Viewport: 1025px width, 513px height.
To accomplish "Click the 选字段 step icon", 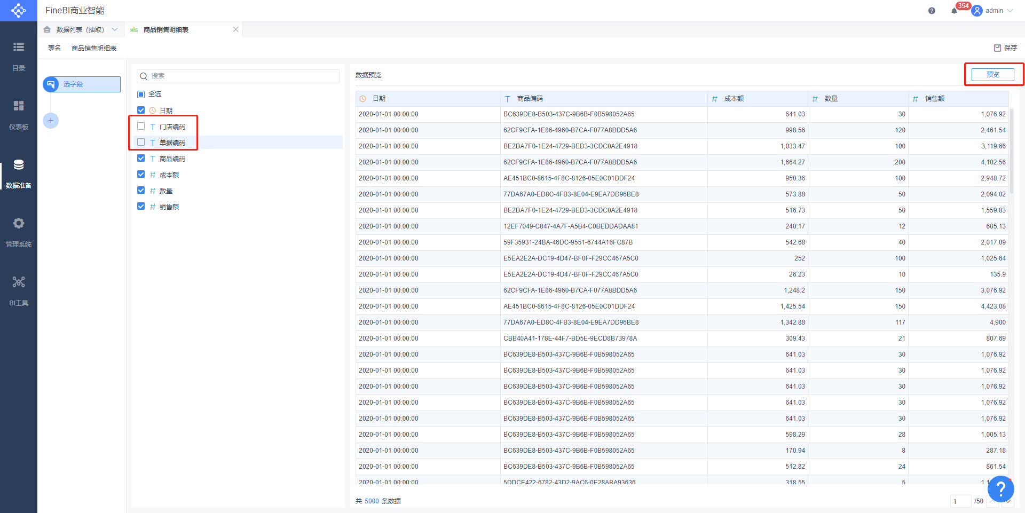I will [51, 84].
